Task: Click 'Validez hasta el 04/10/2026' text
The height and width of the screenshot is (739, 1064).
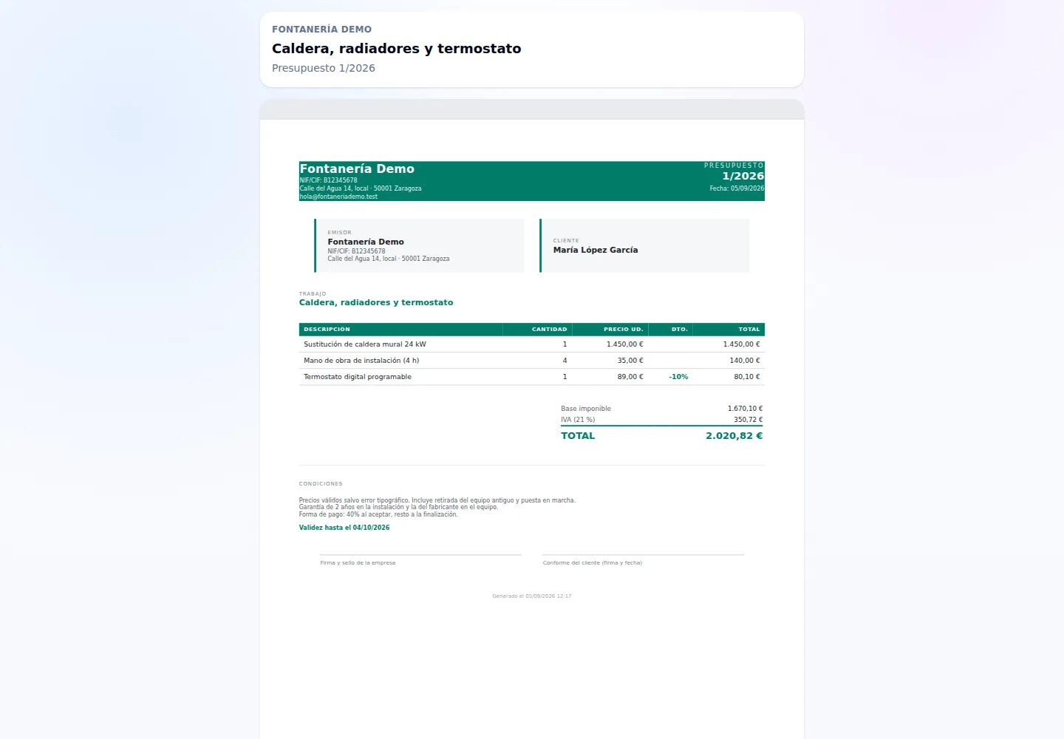Action: tap(344, 528)
